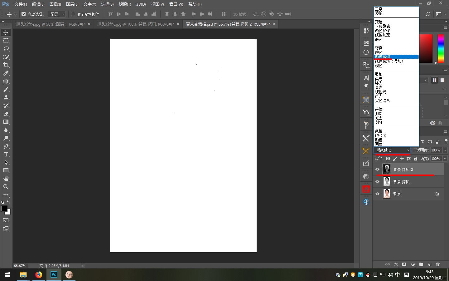
Task: Delete layer with trash icon
Action: 438,264
